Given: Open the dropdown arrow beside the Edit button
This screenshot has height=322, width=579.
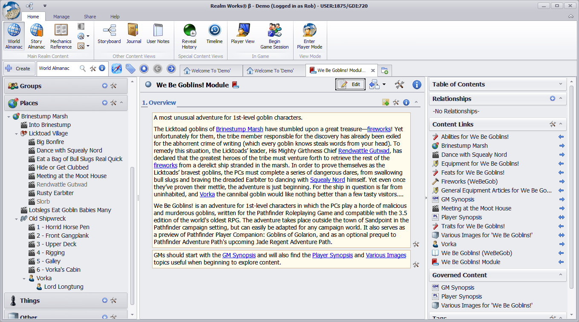Looking at the screenshot, I should (384, 84).
